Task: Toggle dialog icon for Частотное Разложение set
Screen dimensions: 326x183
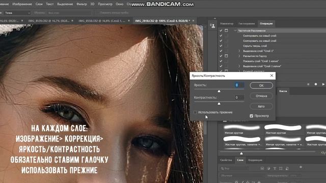Action: click(x=226, y=30)
